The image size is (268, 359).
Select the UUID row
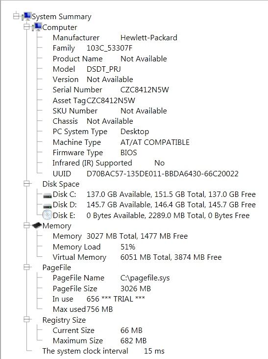146,173
